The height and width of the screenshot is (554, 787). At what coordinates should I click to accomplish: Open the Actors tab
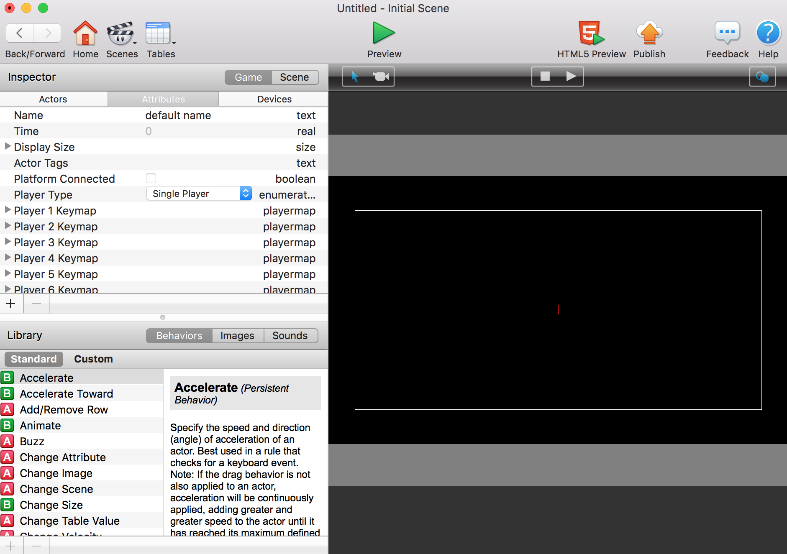tap(53, 99)
